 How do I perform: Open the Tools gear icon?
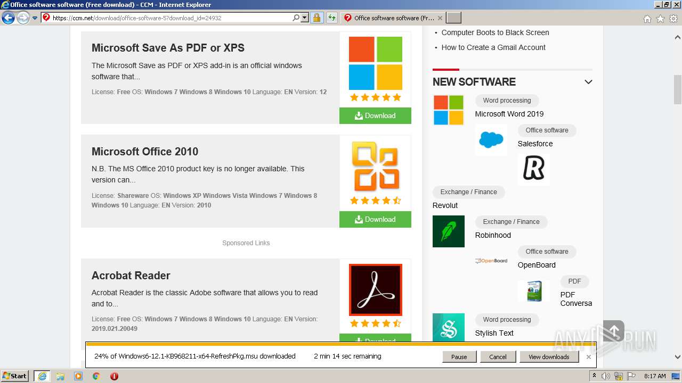click(x=673, y=19)
